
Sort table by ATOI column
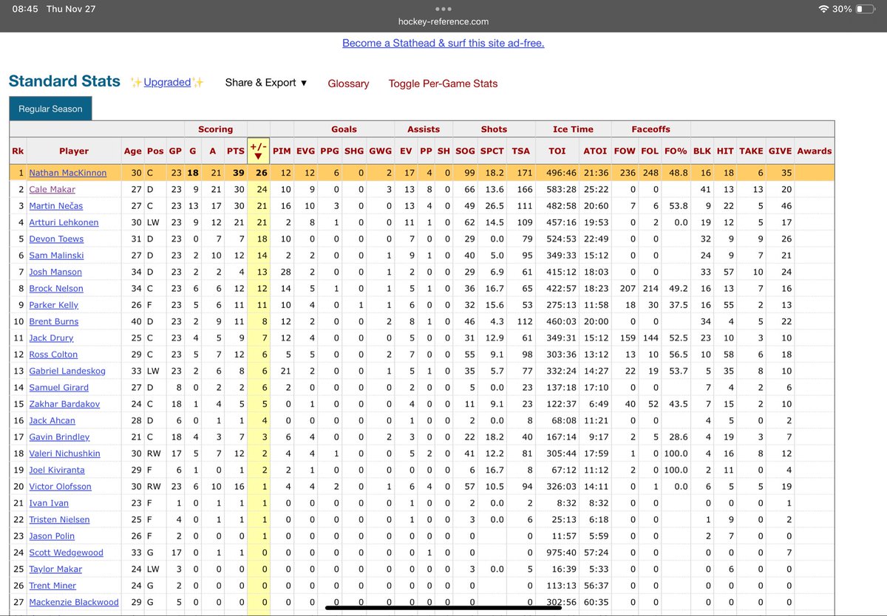pos(595,151)
